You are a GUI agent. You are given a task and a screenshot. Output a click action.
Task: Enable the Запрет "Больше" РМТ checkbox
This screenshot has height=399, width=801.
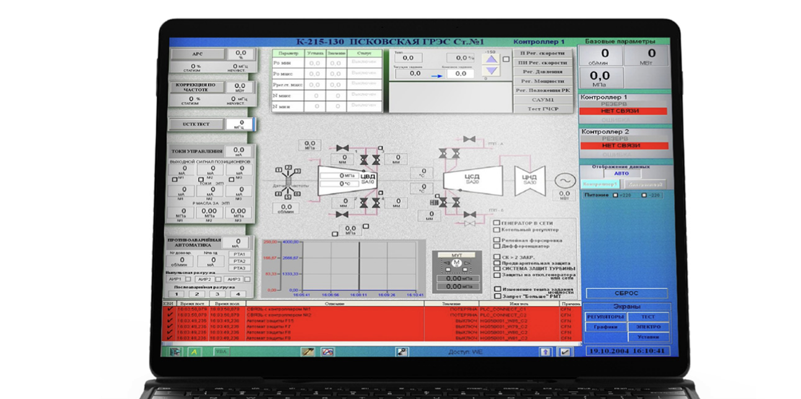(496, 296)
